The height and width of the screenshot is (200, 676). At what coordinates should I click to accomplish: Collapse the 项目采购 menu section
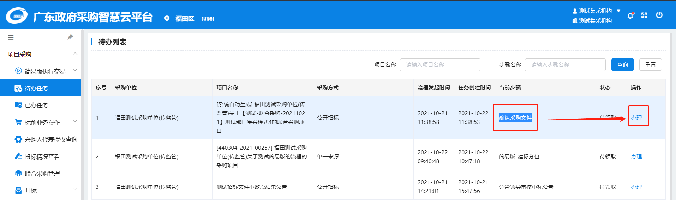coord(75,54)
